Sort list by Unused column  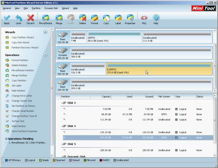click(x=143, y=96)
